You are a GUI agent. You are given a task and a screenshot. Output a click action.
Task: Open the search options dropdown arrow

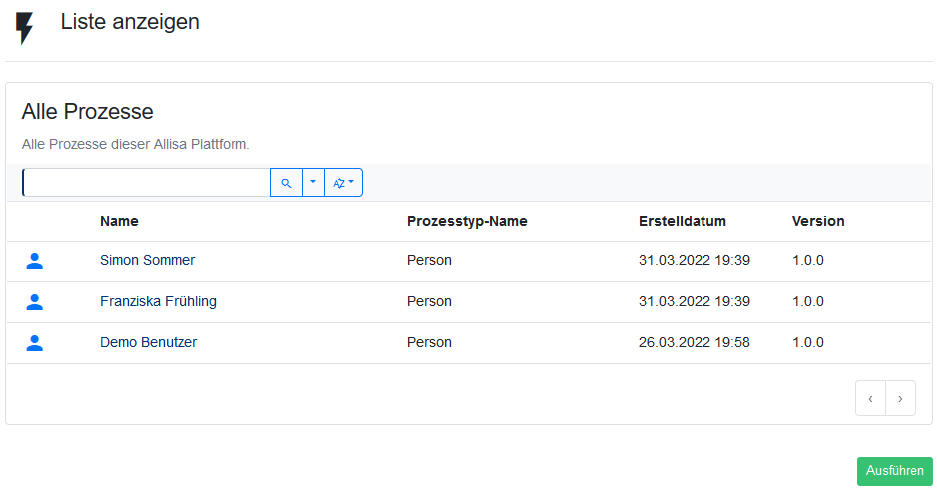[313, 183]
